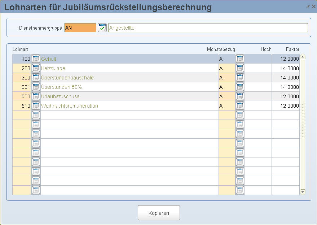
Task: Select Faktor value of Gehalt row
Action: click(x=286, y=59)
